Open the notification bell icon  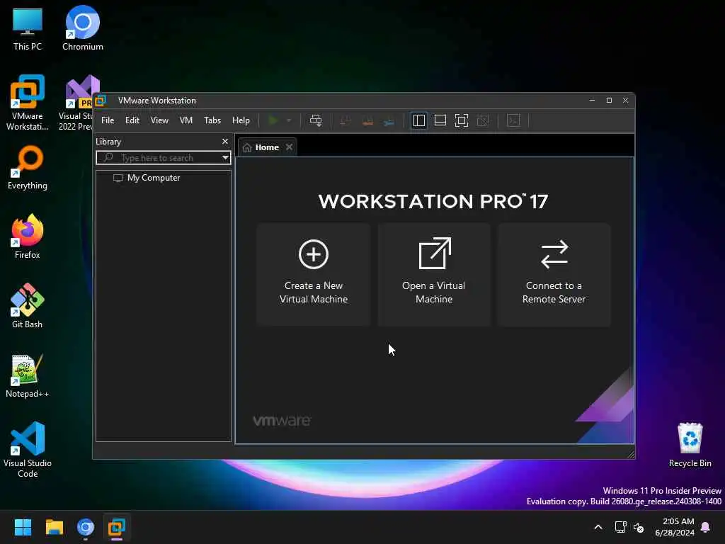[706, 527]
